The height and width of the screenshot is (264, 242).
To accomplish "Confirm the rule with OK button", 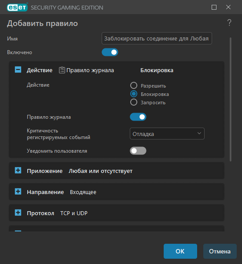I will (180, 251).
